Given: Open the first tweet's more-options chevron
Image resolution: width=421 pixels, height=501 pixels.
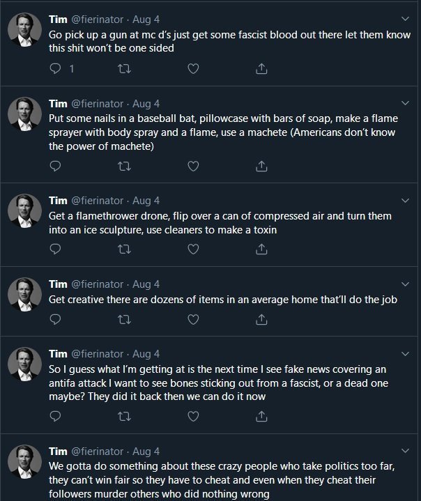Looking at the screenshot, I should pos(406,19).
